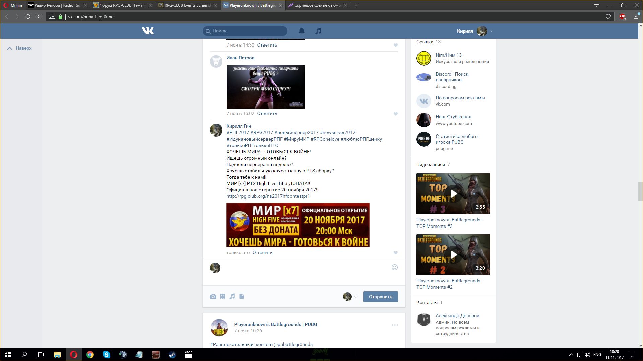Switch to the Скриншот сделан tab

tap(317, 5)
